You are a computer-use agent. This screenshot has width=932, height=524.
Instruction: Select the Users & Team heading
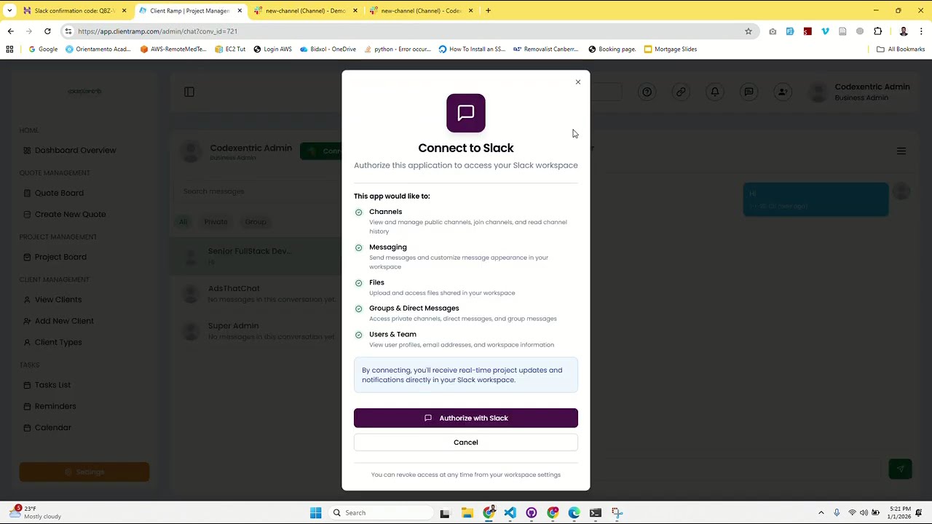pyautogui.click(x=392, y=335)
